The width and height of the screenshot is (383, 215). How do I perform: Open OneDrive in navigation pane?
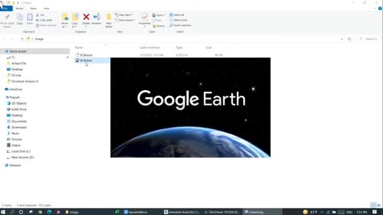pos(16,90)
